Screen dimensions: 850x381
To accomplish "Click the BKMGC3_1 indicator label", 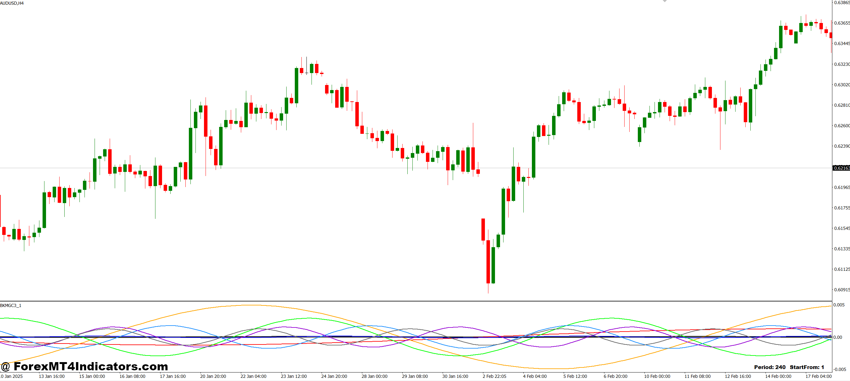I will (10, 305).
